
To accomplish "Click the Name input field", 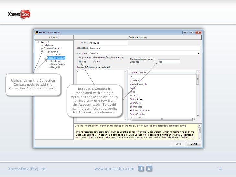I will [x=109, y=43].
